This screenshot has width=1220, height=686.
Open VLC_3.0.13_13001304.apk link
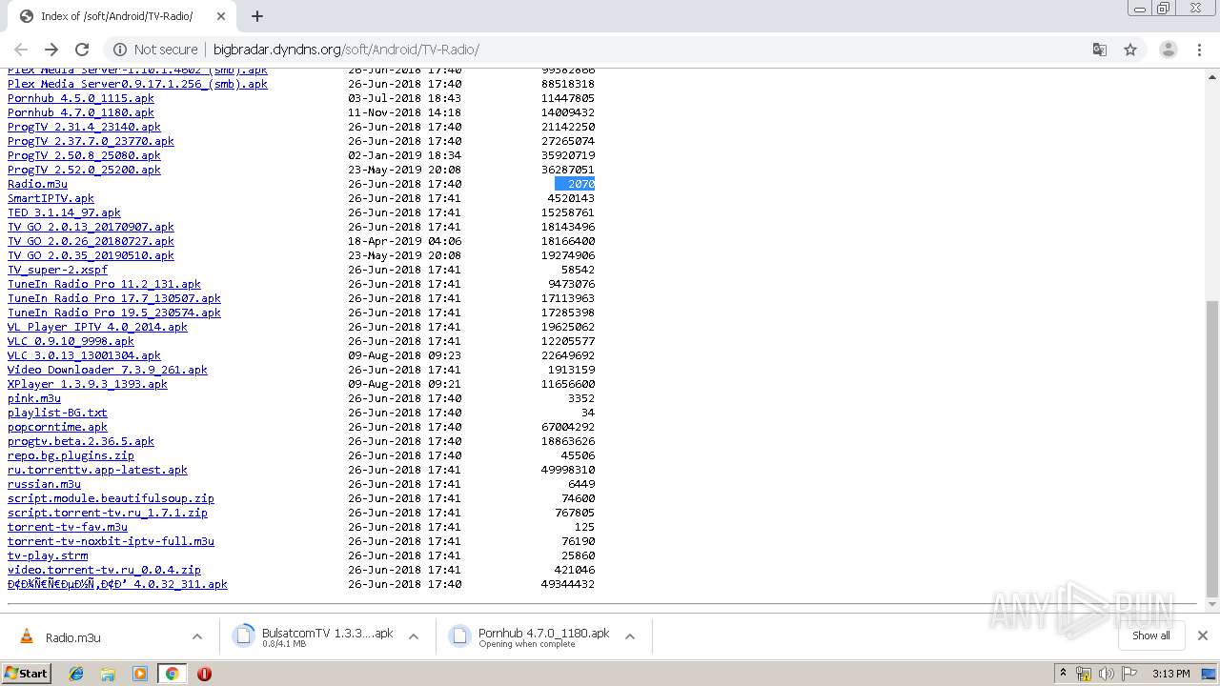coord(84,355)
